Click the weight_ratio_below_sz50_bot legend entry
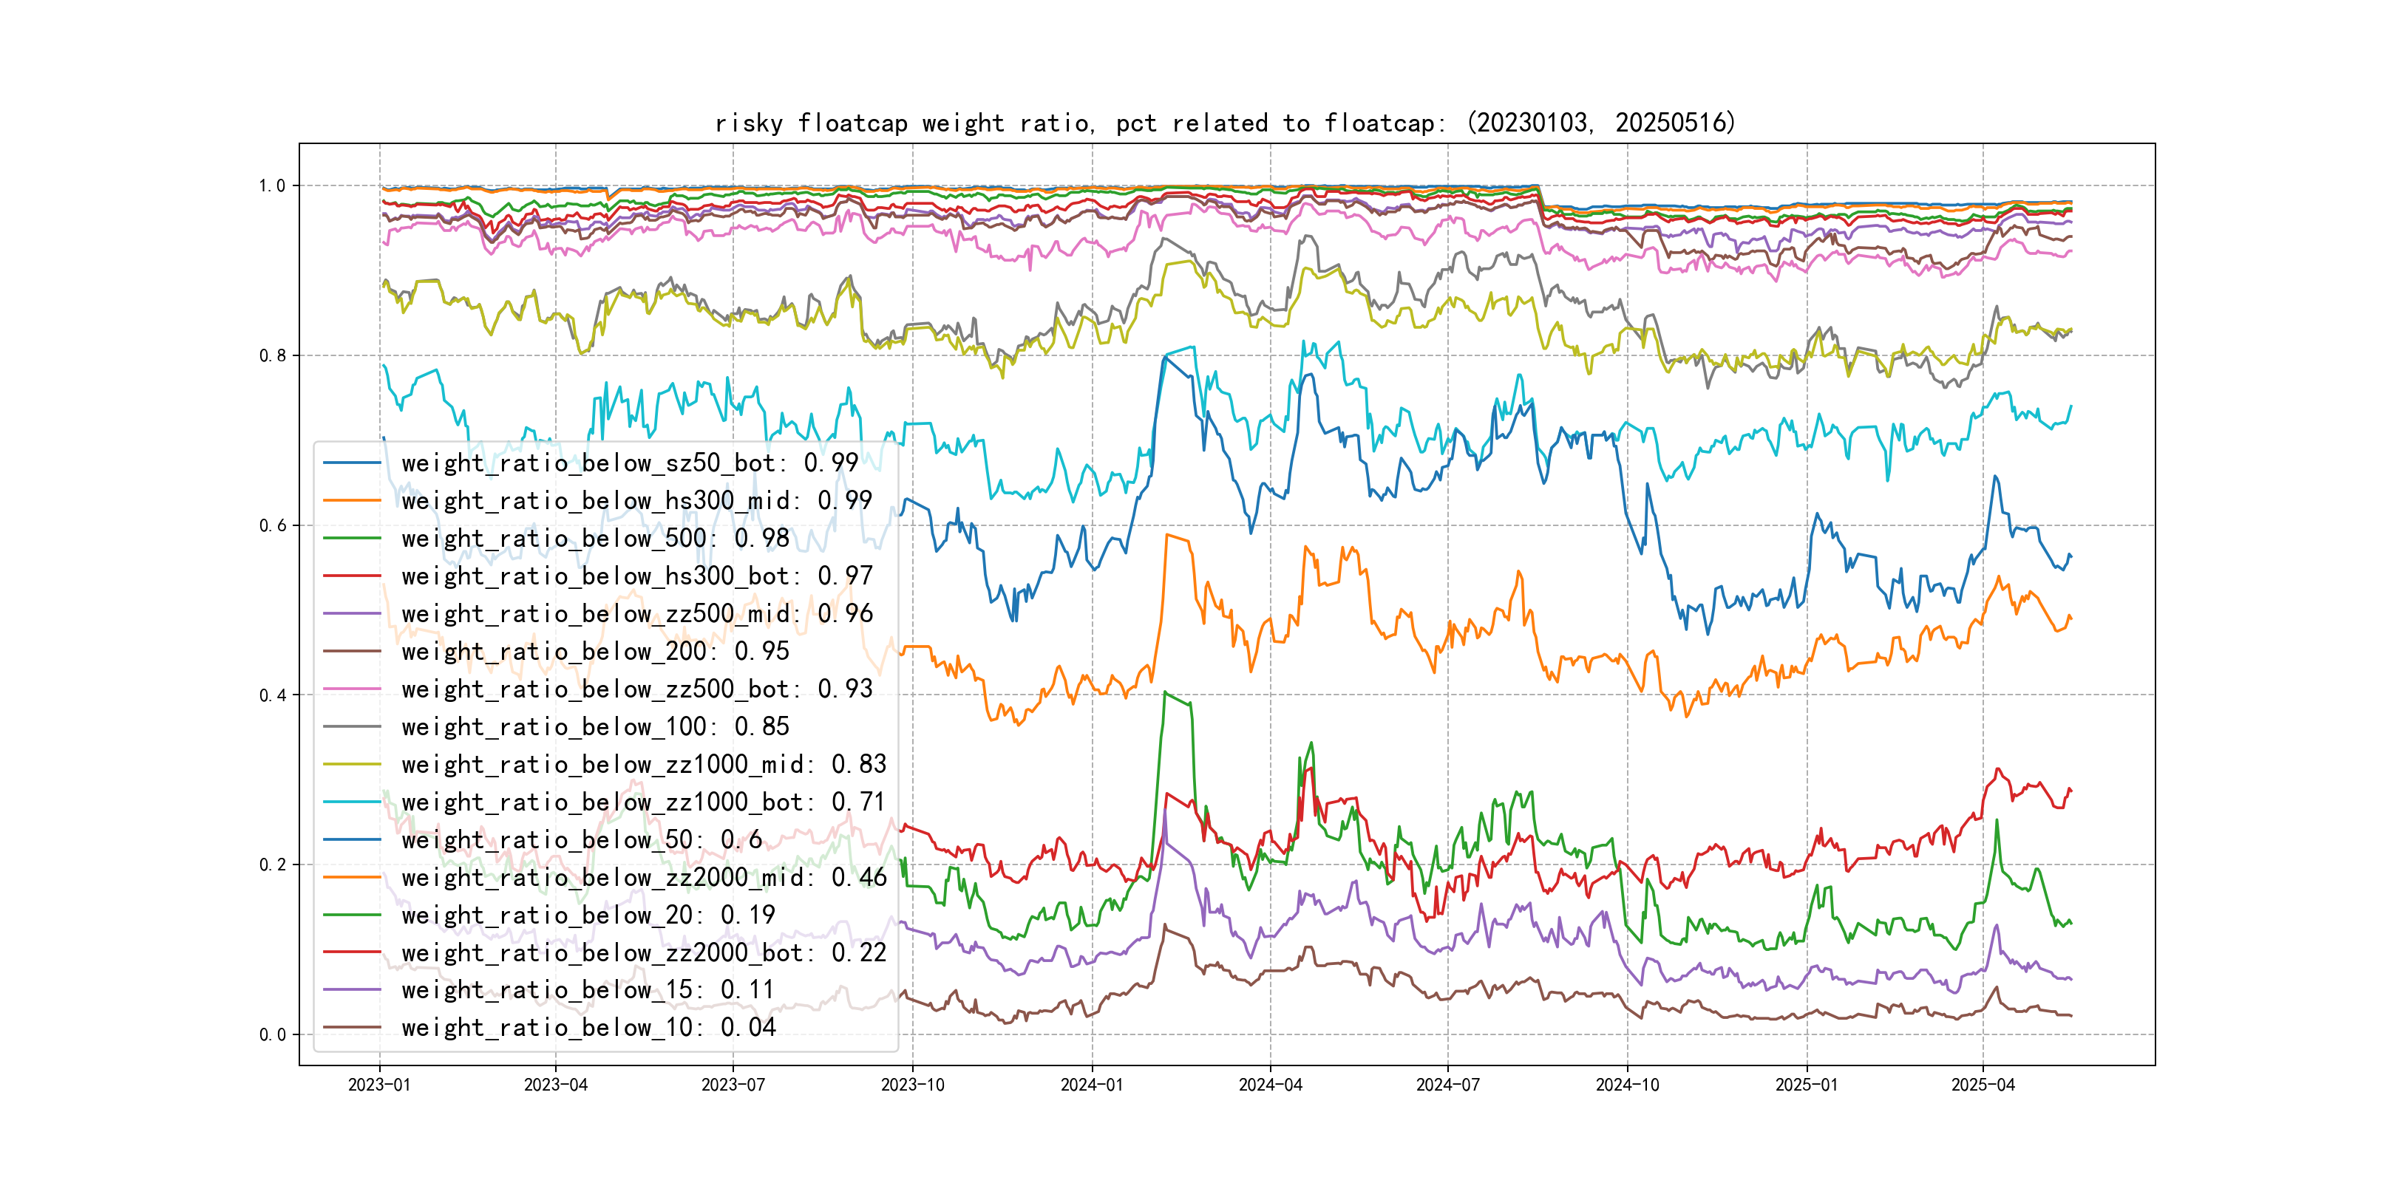The image size is (2395, 1197). 630,463
